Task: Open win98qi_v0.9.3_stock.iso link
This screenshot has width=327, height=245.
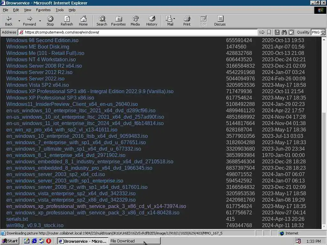Action: point(35,226)
